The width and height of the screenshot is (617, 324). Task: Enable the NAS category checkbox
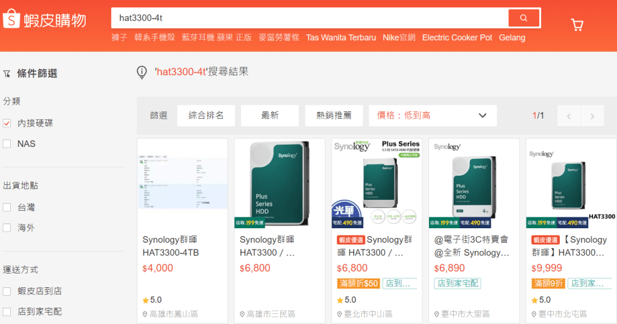click(7, 144)
